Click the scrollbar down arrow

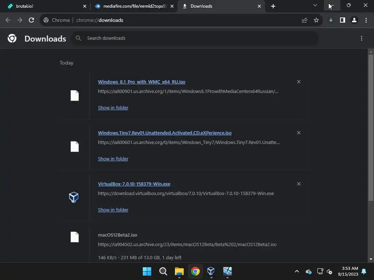tap(371, 259)
